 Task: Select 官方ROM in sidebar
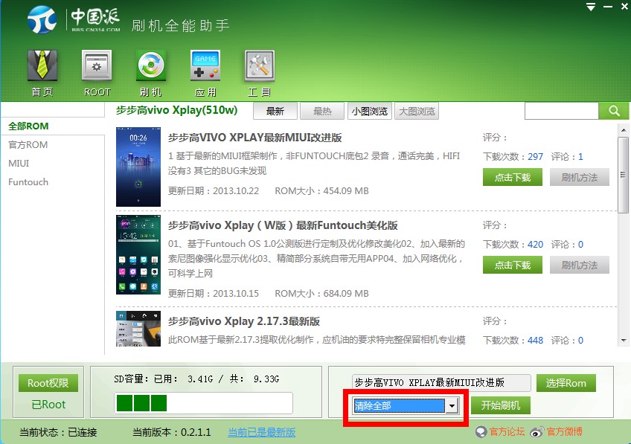[28, 145]
